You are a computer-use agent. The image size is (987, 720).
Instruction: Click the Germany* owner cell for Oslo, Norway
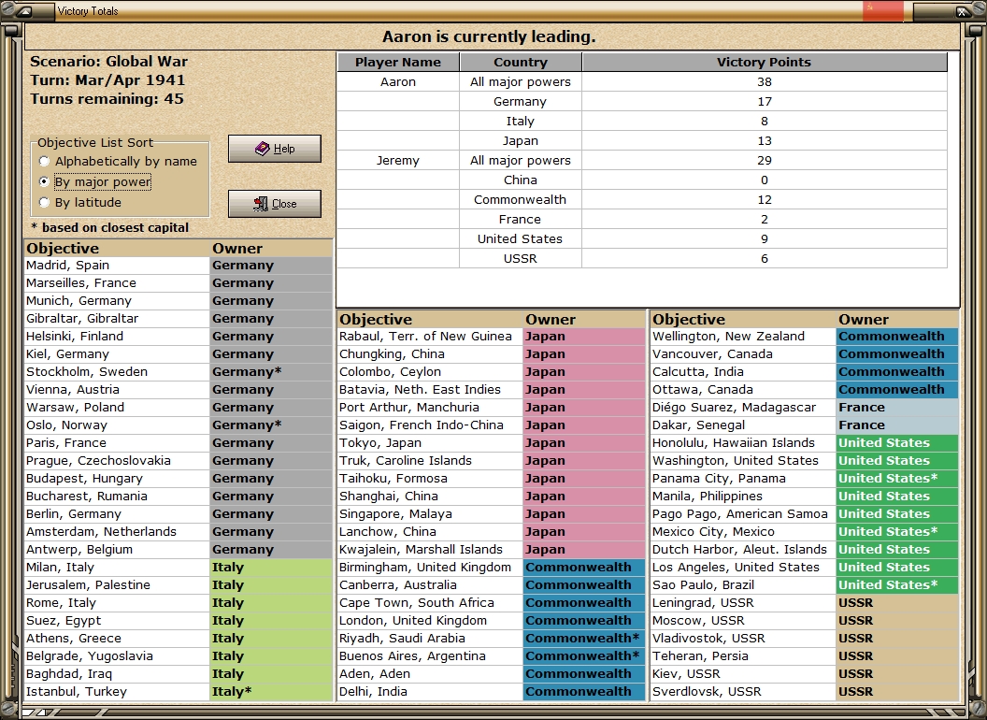click(271, 425)
